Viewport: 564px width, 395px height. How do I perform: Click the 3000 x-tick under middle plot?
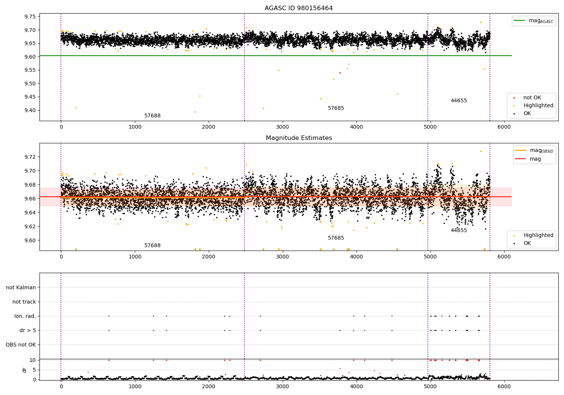(282, 257)
